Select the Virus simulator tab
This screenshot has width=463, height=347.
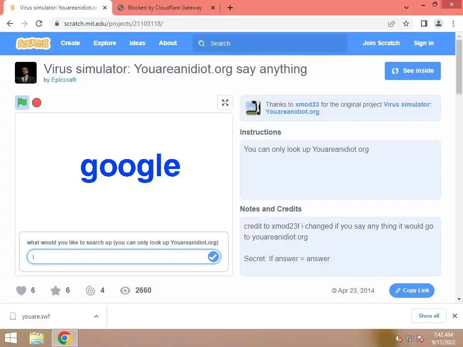[58, 8]
